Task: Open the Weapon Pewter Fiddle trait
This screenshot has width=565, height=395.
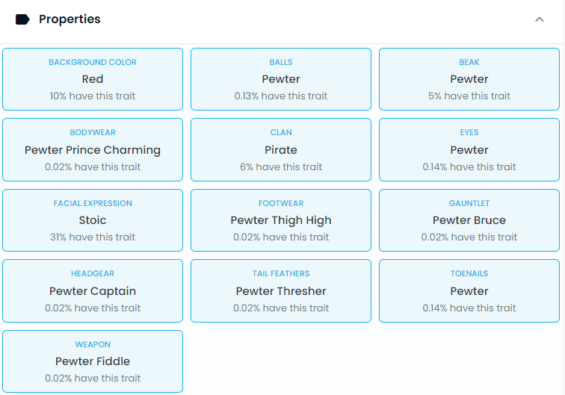Action: click(93, 361)
